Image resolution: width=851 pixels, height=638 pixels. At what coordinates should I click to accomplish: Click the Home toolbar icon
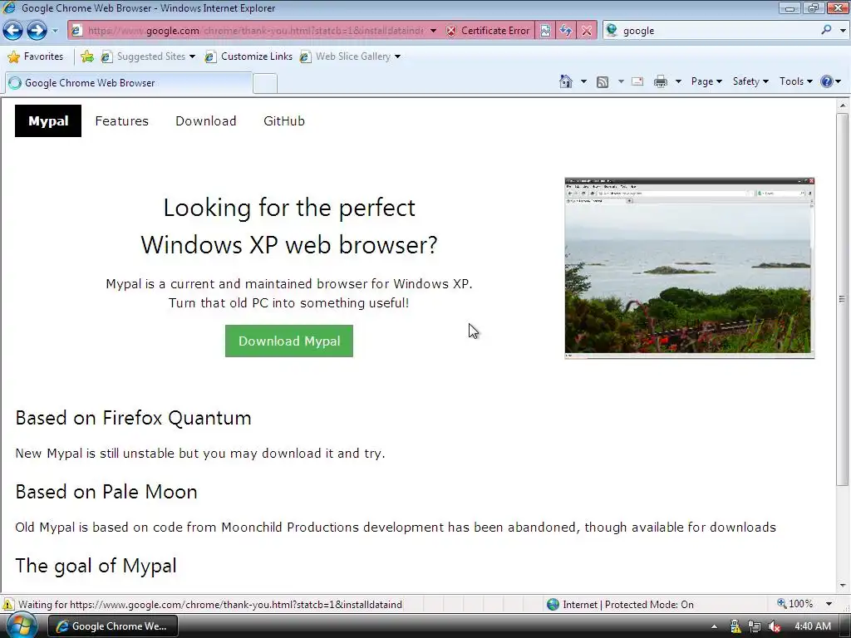point(565,81)
